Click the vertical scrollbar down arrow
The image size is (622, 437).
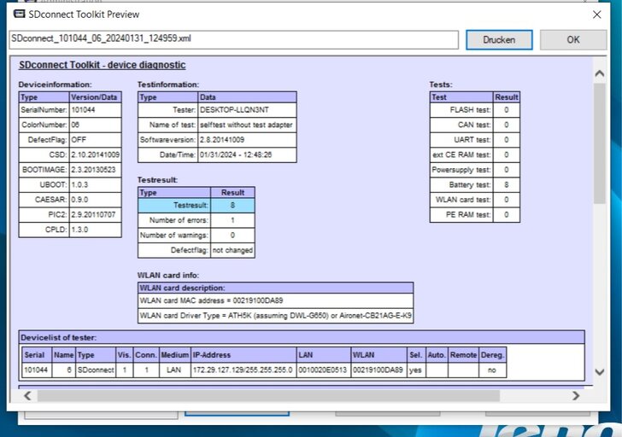(600, 371)
